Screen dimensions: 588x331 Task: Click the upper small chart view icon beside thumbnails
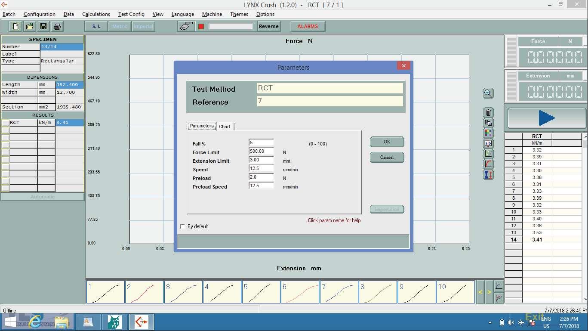499,286
